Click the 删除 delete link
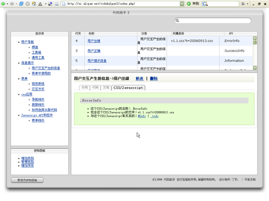 (154, 79)
